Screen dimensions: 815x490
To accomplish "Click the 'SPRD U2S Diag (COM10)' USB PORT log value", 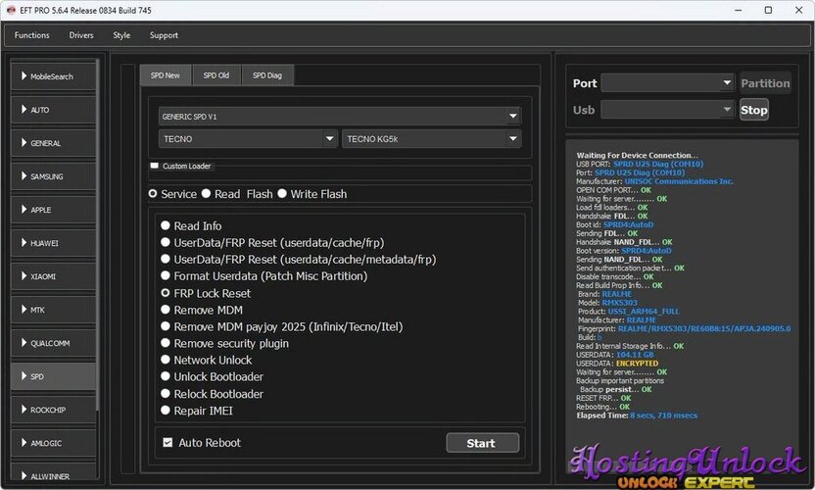I will pos(658,164).
